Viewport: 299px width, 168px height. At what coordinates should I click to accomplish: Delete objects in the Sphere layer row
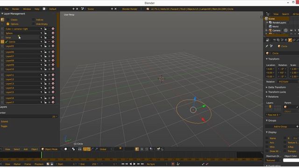point(53,33)
